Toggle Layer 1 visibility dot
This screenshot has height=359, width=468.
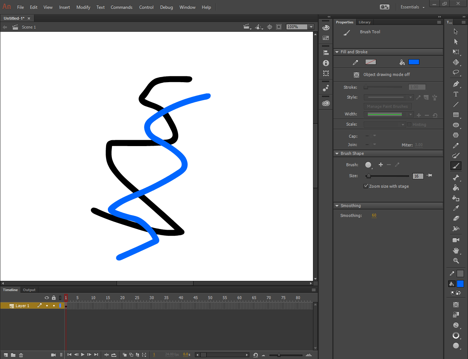point(47,306)
